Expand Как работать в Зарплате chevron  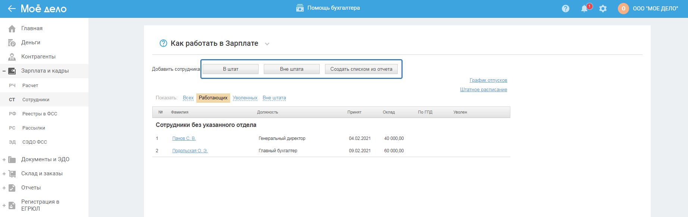(x=267, y=44)
